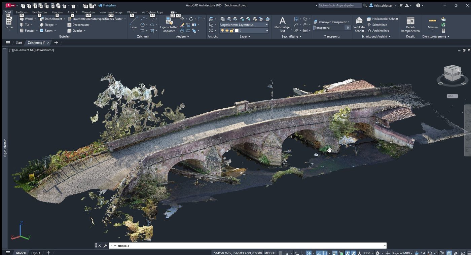Select the Fenster tool
471x255 pixels.
pos(27,31)
